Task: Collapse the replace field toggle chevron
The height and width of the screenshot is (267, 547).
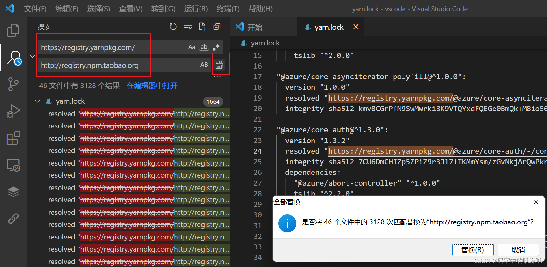Action: [x=32, y=56]
